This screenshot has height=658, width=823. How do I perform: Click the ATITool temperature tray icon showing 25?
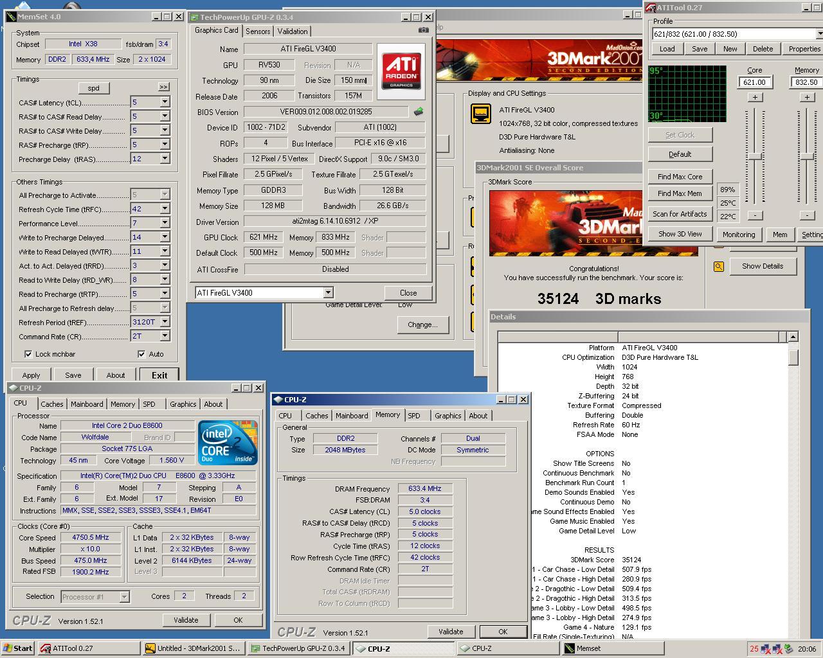pyautogui.click(x=754, y=649)
